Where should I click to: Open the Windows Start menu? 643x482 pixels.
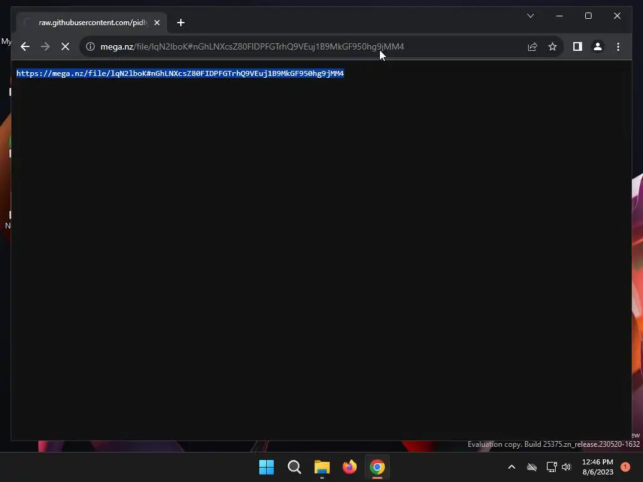coord(266,467)
